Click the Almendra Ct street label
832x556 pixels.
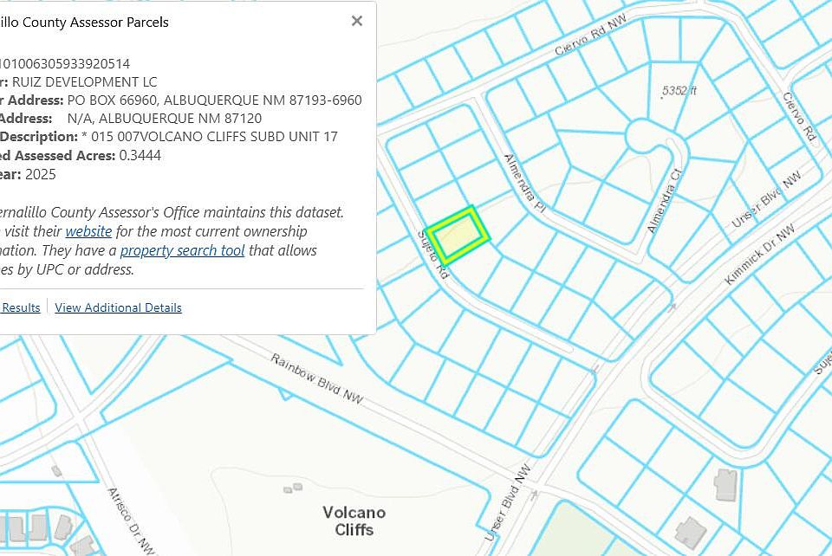(664, 202)
